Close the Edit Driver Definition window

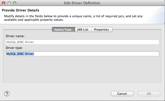(4, 3)
